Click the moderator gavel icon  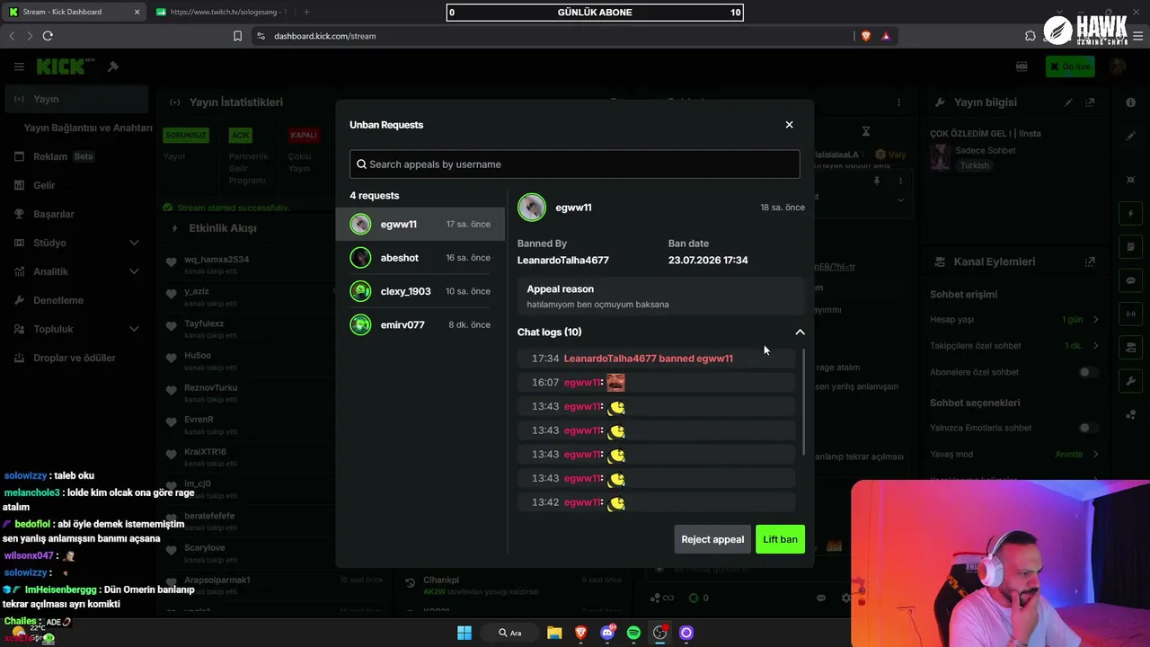[113, 66]
